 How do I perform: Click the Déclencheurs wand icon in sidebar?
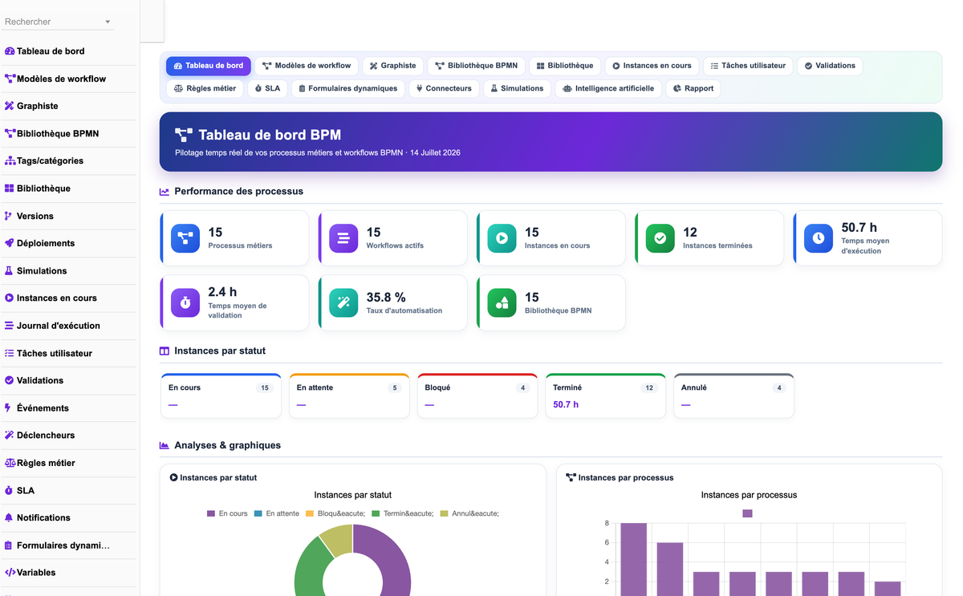[x=10, y=435]
